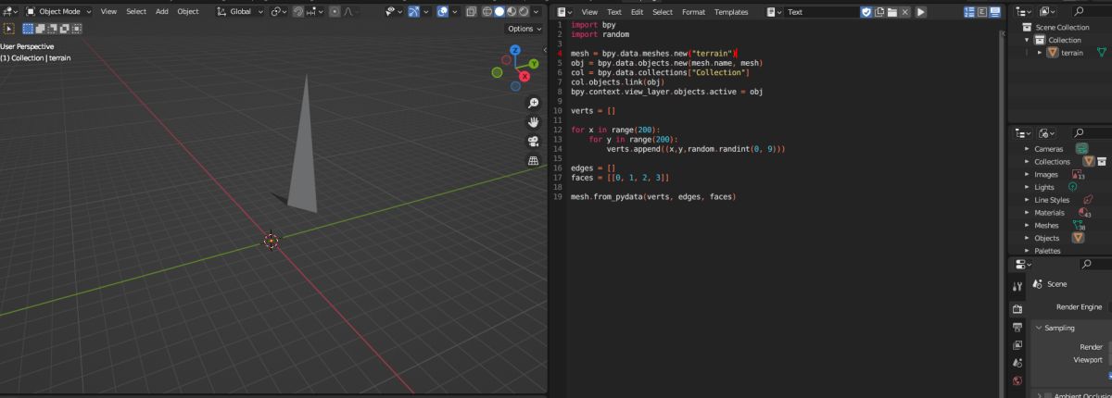The image size is (1112, 398).
Task: Expand the terrain object in outliner
Action: [1040, 53]
